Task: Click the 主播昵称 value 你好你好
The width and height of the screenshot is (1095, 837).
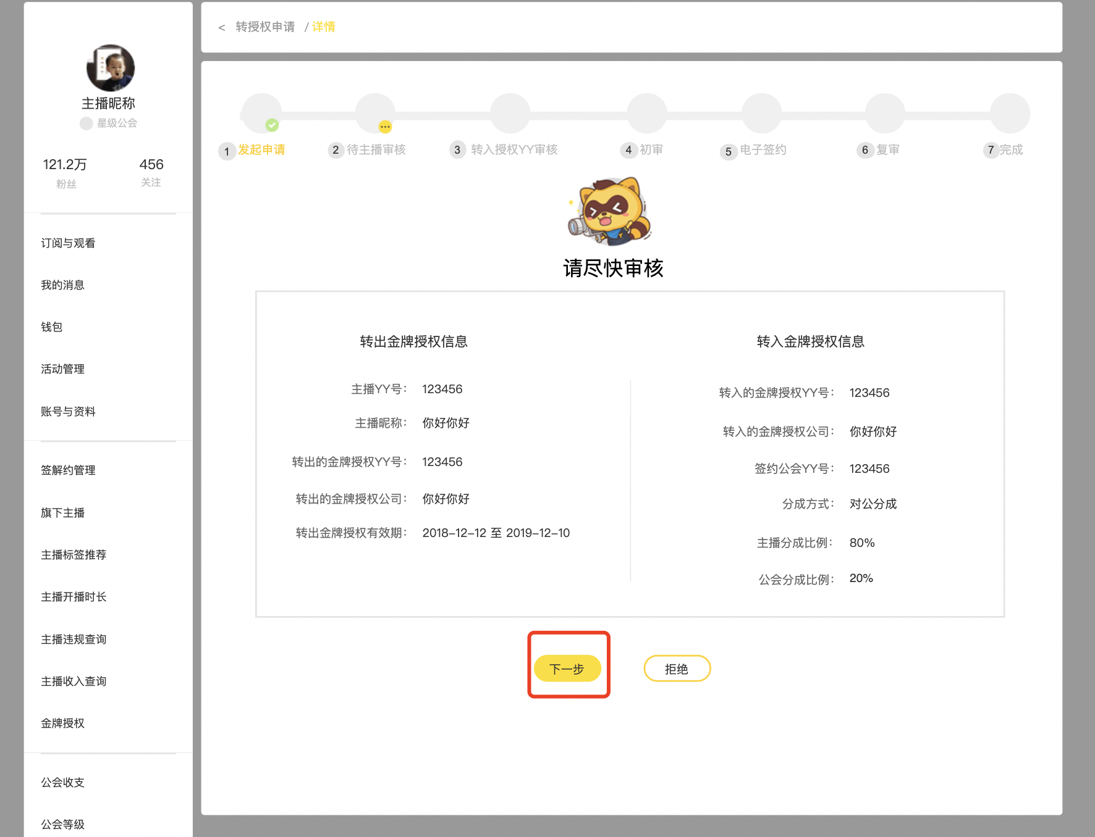Action: coord(446,423)
